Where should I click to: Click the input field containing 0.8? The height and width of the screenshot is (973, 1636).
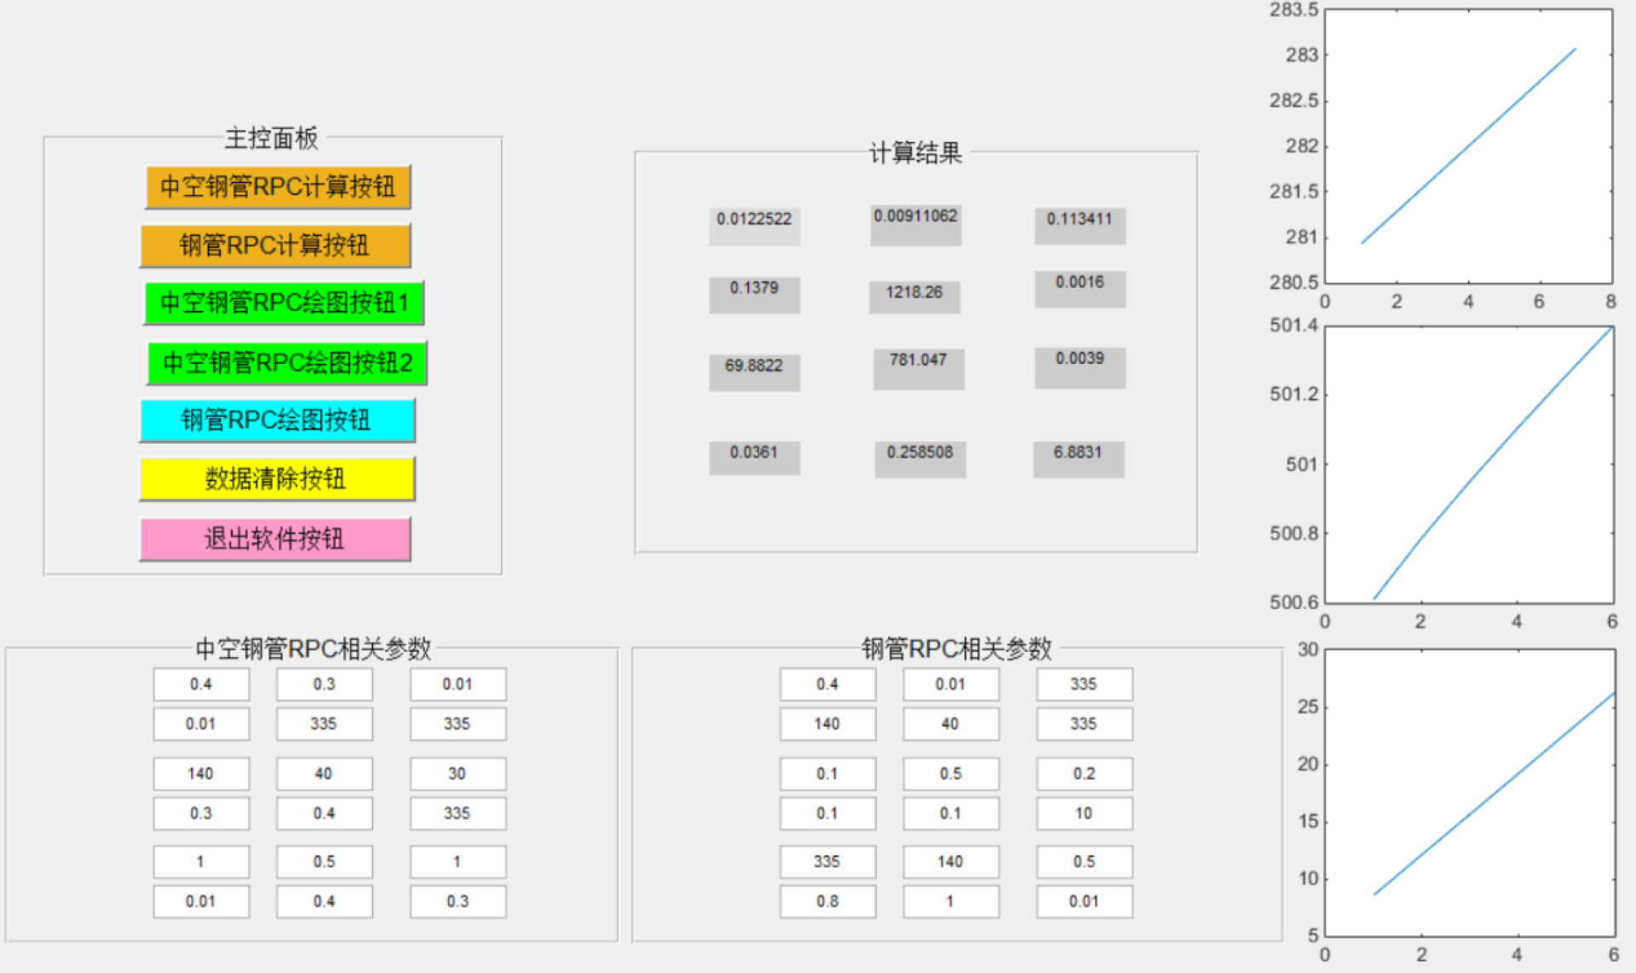pos(827,901)
